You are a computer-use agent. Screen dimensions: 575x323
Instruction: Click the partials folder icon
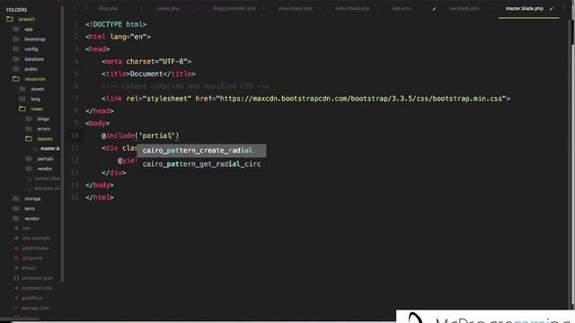coord(29,159)
